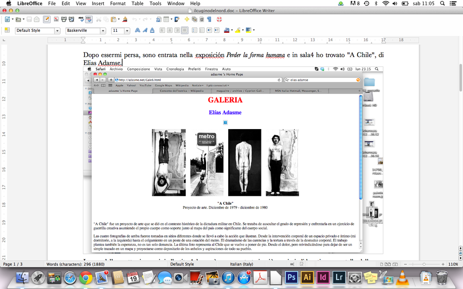Click the Print document icon
The width and height of the screenshot is (463, 289).
tap(64, 19)
